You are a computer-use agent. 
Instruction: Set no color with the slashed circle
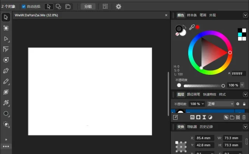click(x=177, y=34)
